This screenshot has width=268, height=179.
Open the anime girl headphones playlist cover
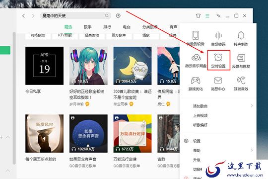(x=88, y=66)
